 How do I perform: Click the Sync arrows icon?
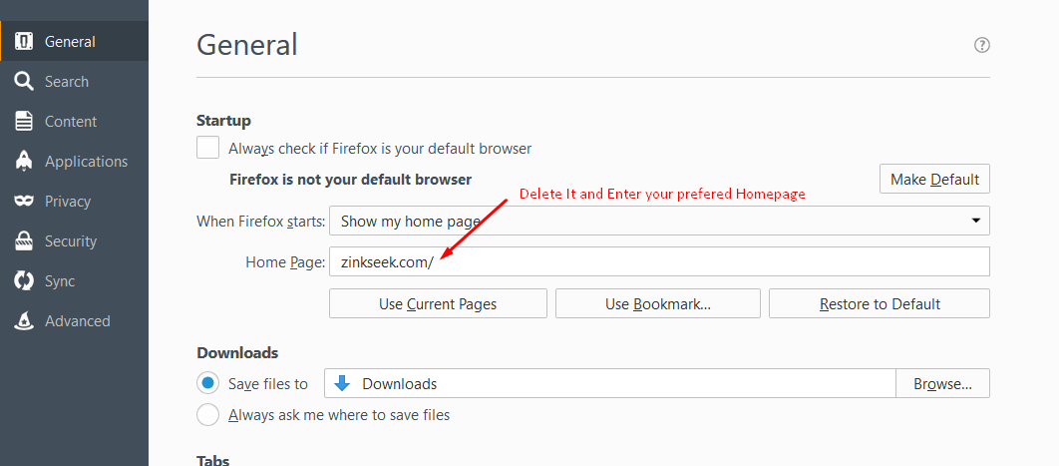click(24, 281)
